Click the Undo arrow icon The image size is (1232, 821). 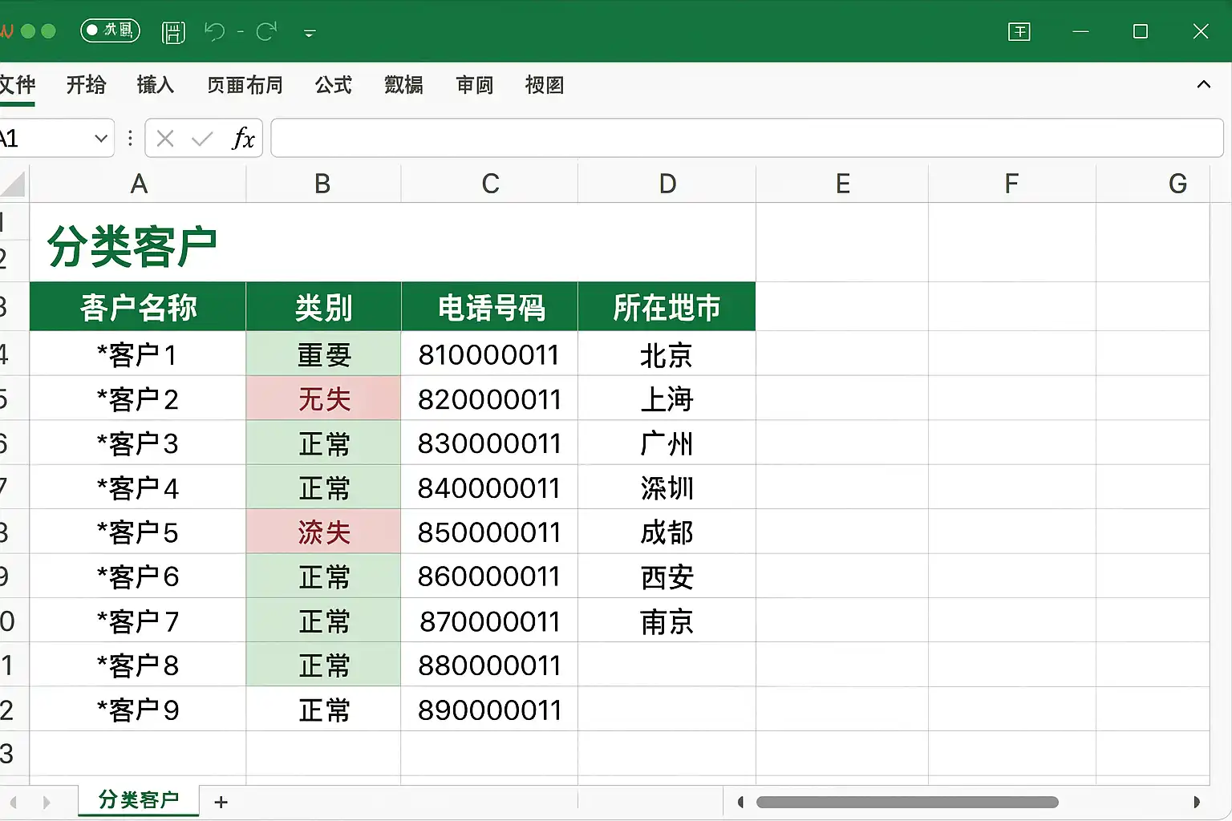point(214,31)
